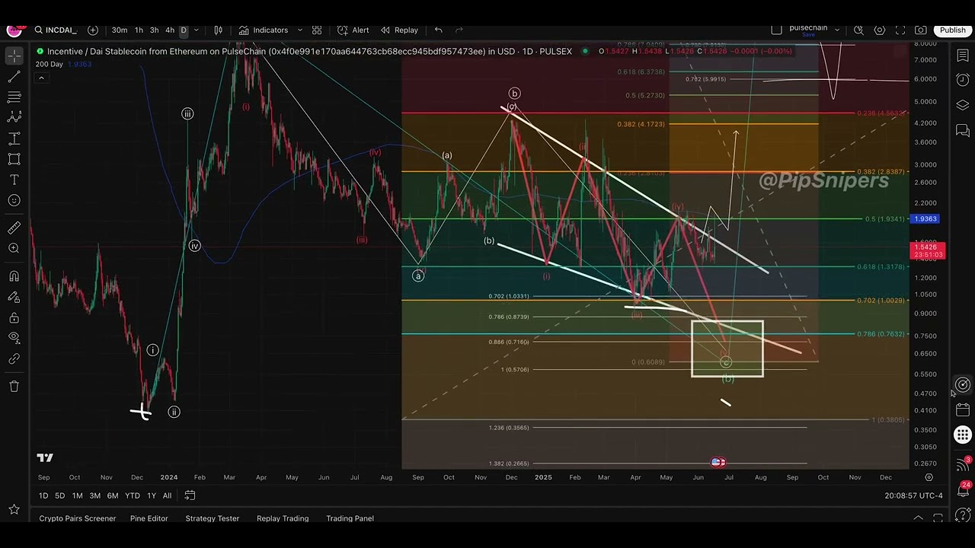Open layout setup square icon
The width and height of the screenshot is (975, 548).
point(776,30)
